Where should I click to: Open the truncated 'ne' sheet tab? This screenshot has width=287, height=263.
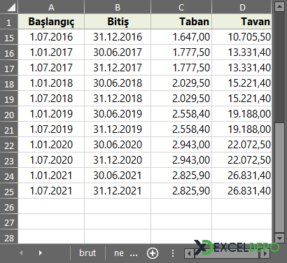[119, 253]
